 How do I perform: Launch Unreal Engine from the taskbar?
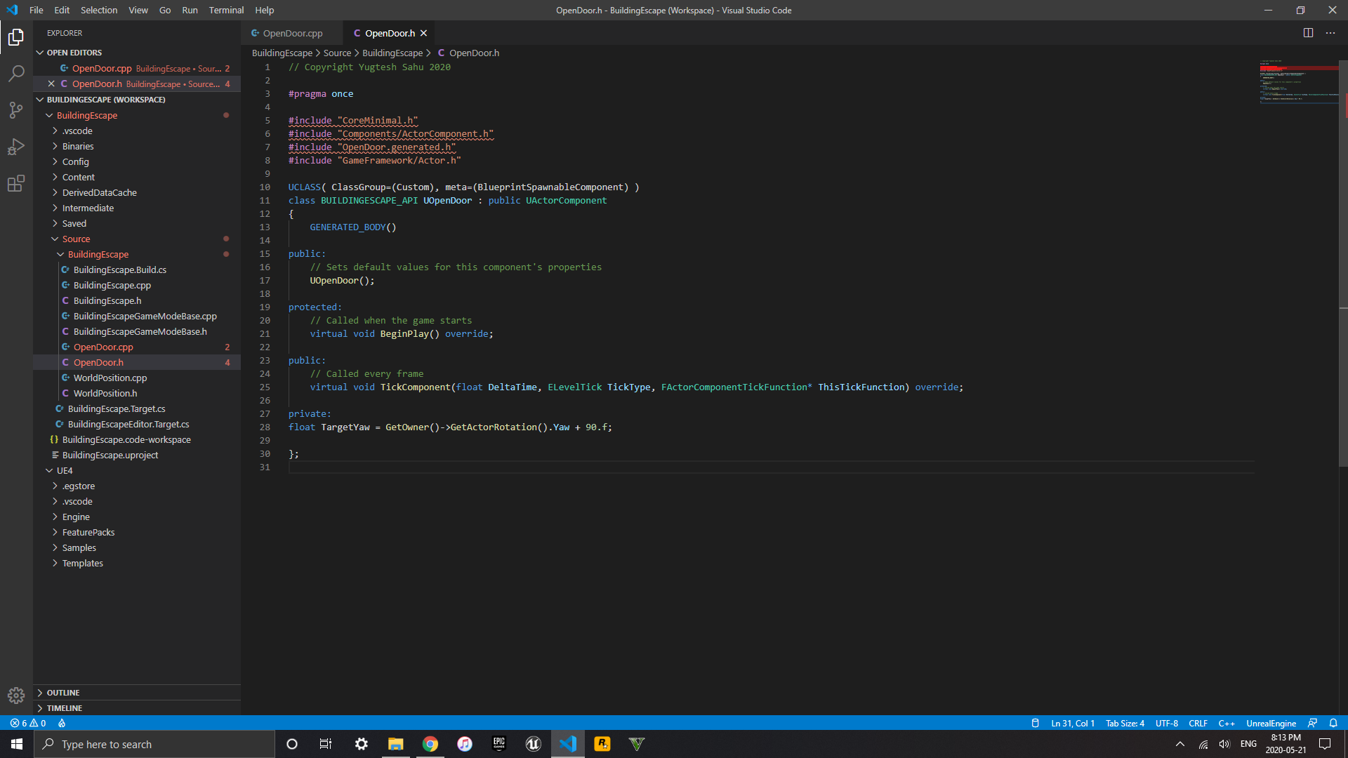click(x=534, y=744)
